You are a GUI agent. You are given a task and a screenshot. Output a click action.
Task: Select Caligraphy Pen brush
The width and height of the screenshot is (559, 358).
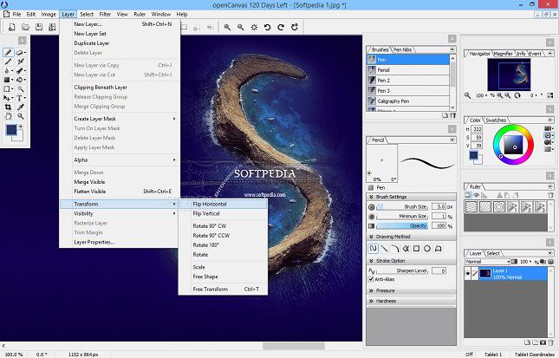(395, 101)
